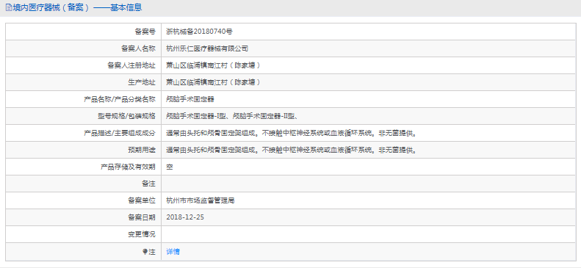The height and width of the screenshot is (268, 581).
Task: Click the 备案日期 field label
Action: coord(142,217)
